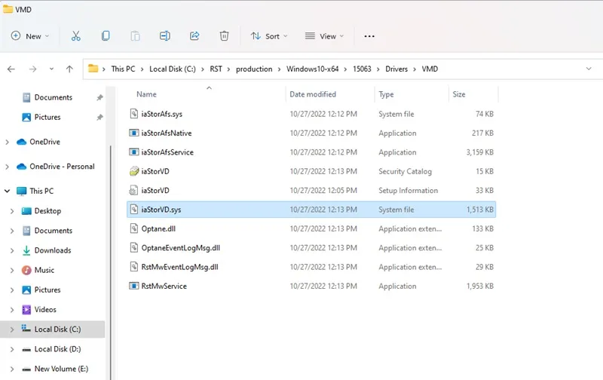Click the Paste clipboard icon

[x=135, y=36]
